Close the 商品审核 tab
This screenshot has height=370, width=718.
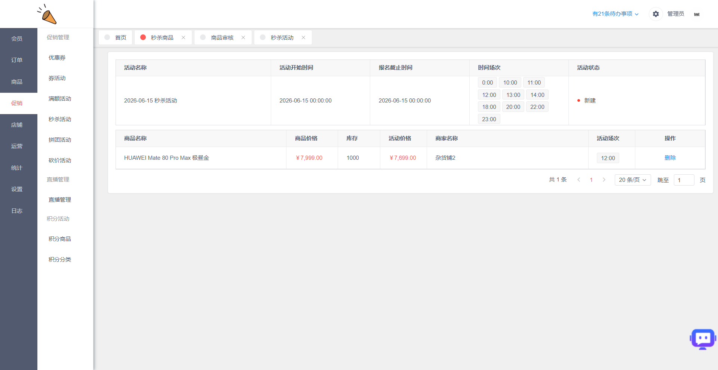pos(243,37)
